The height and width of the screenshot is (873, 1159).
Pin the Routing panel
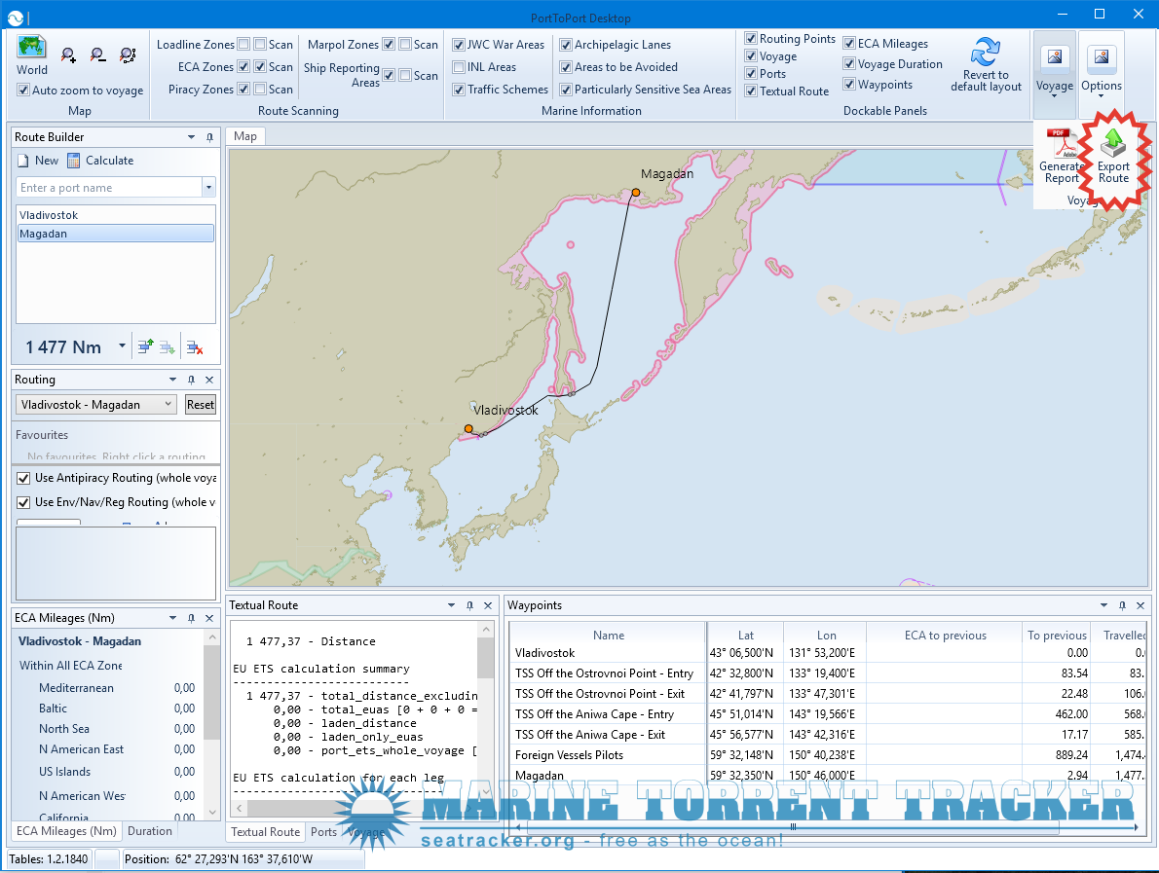(x=192, y=380)
